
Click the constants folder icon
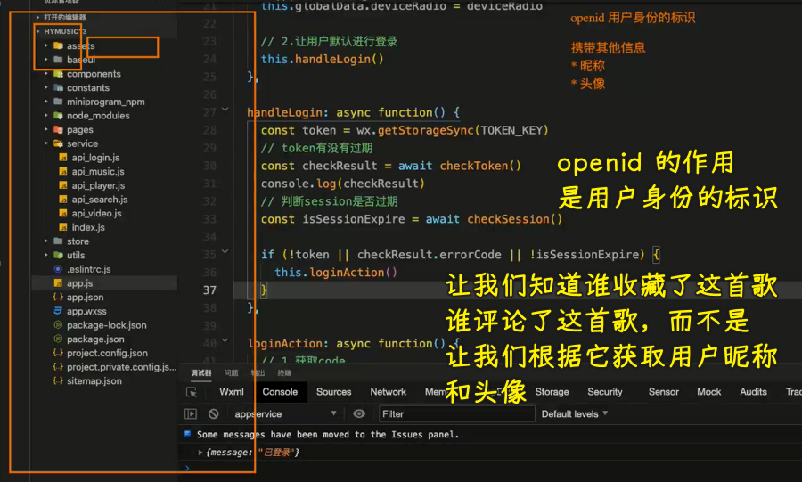(58, 87)
